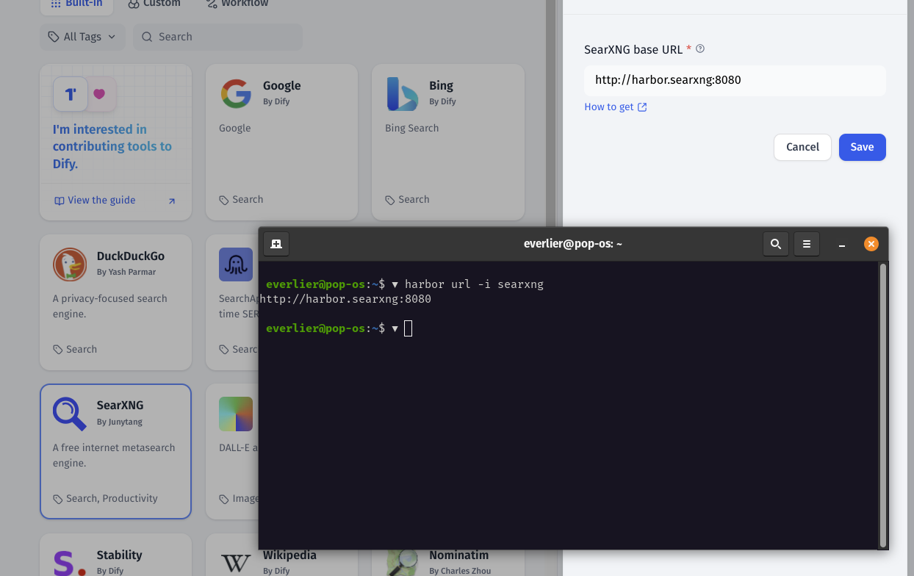Click the Dify T logo on contribute card

(71, 94)
